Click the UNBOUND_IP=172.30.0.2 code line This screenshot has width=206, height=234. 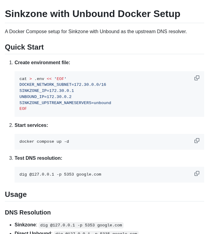[x=46, y=97]
